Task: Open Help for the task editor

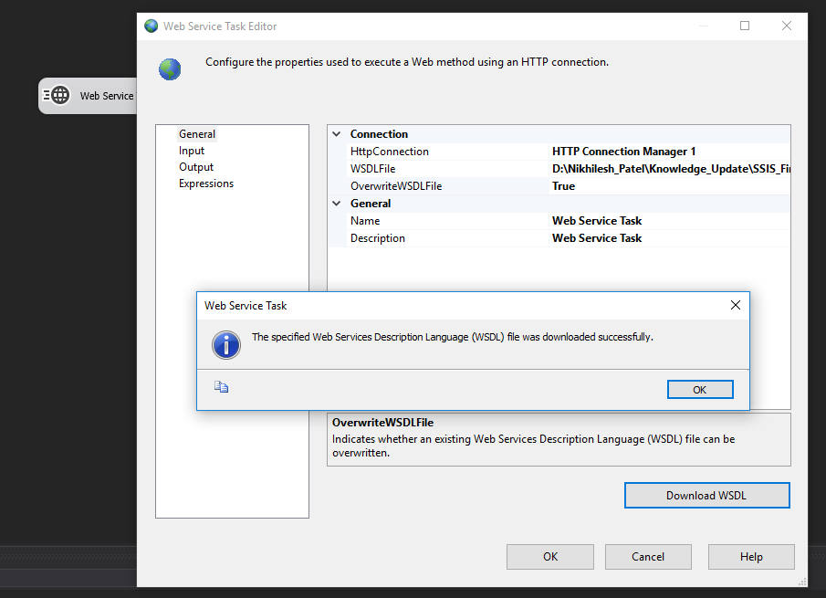Action: click(751, 556)
